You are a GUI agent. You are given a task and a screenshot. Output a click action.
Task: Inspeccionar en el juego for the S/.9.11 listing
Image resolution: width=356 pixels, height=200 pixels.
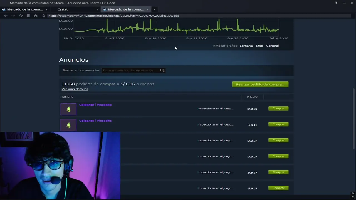[216, 124]
